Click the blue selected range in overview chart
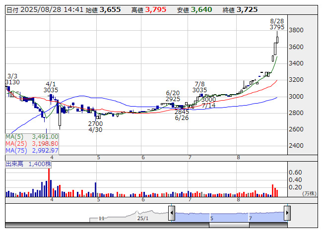 [228, 216]
